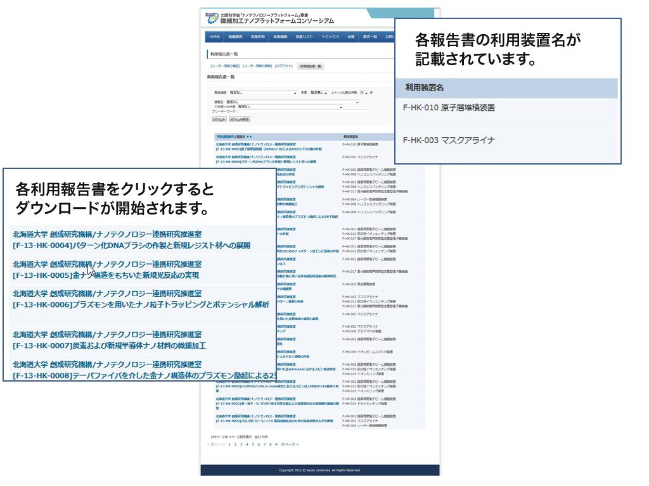This screenshot has height=486, width=649.
Task: Click the 絞り込み filter button
Action: (219, 119)
